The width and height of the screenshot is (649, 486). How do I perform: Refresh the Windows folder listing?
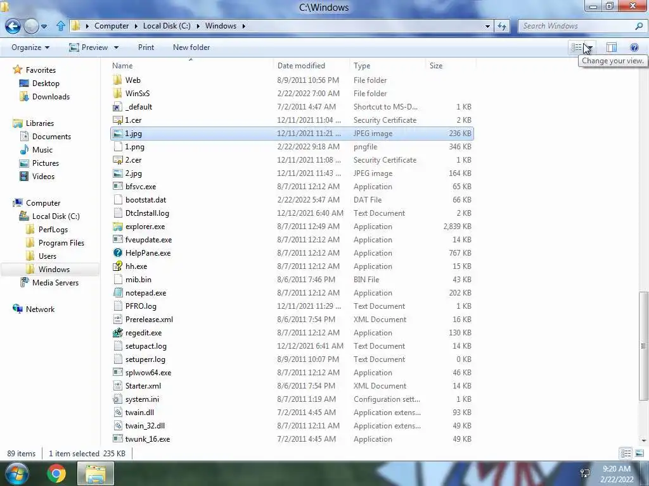502,26
